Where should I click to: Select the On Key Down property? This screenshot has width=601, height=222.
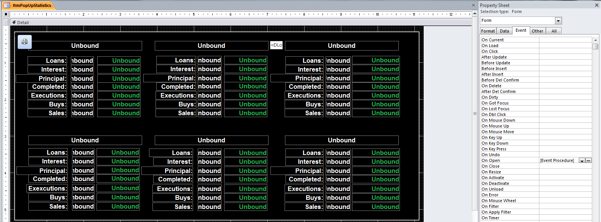(536, 143)
